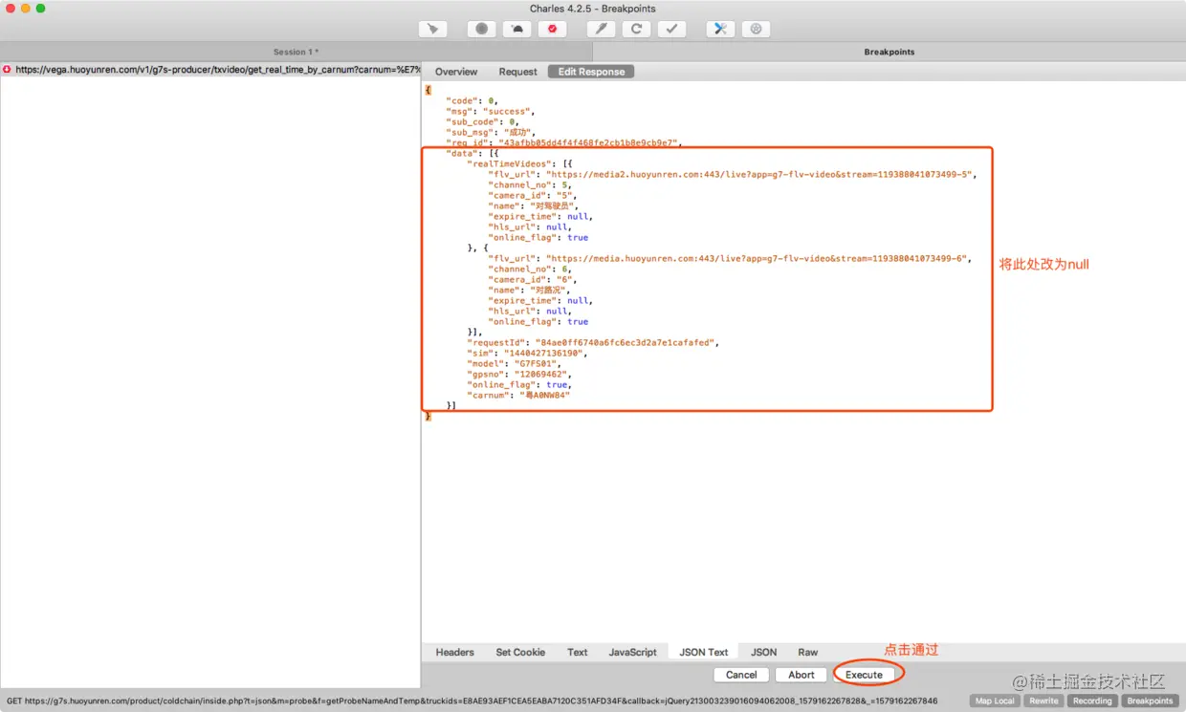Click the "channel_no": 6 line
The width and height of the screenshot is (1186, 712).
click(531, 269)
